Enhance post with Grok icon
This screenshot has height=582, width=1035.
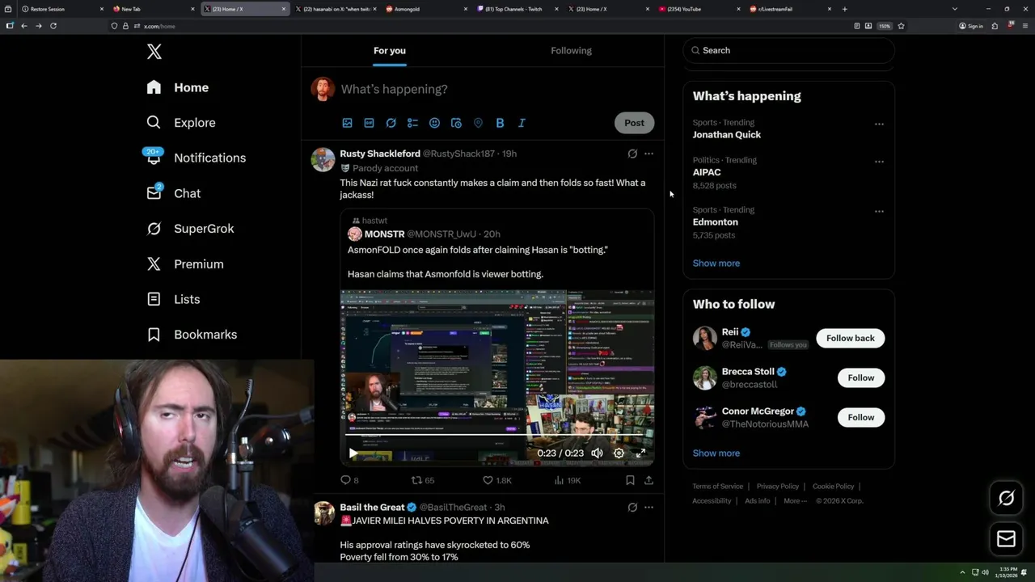pyautogui.click(x=391, y=123)
